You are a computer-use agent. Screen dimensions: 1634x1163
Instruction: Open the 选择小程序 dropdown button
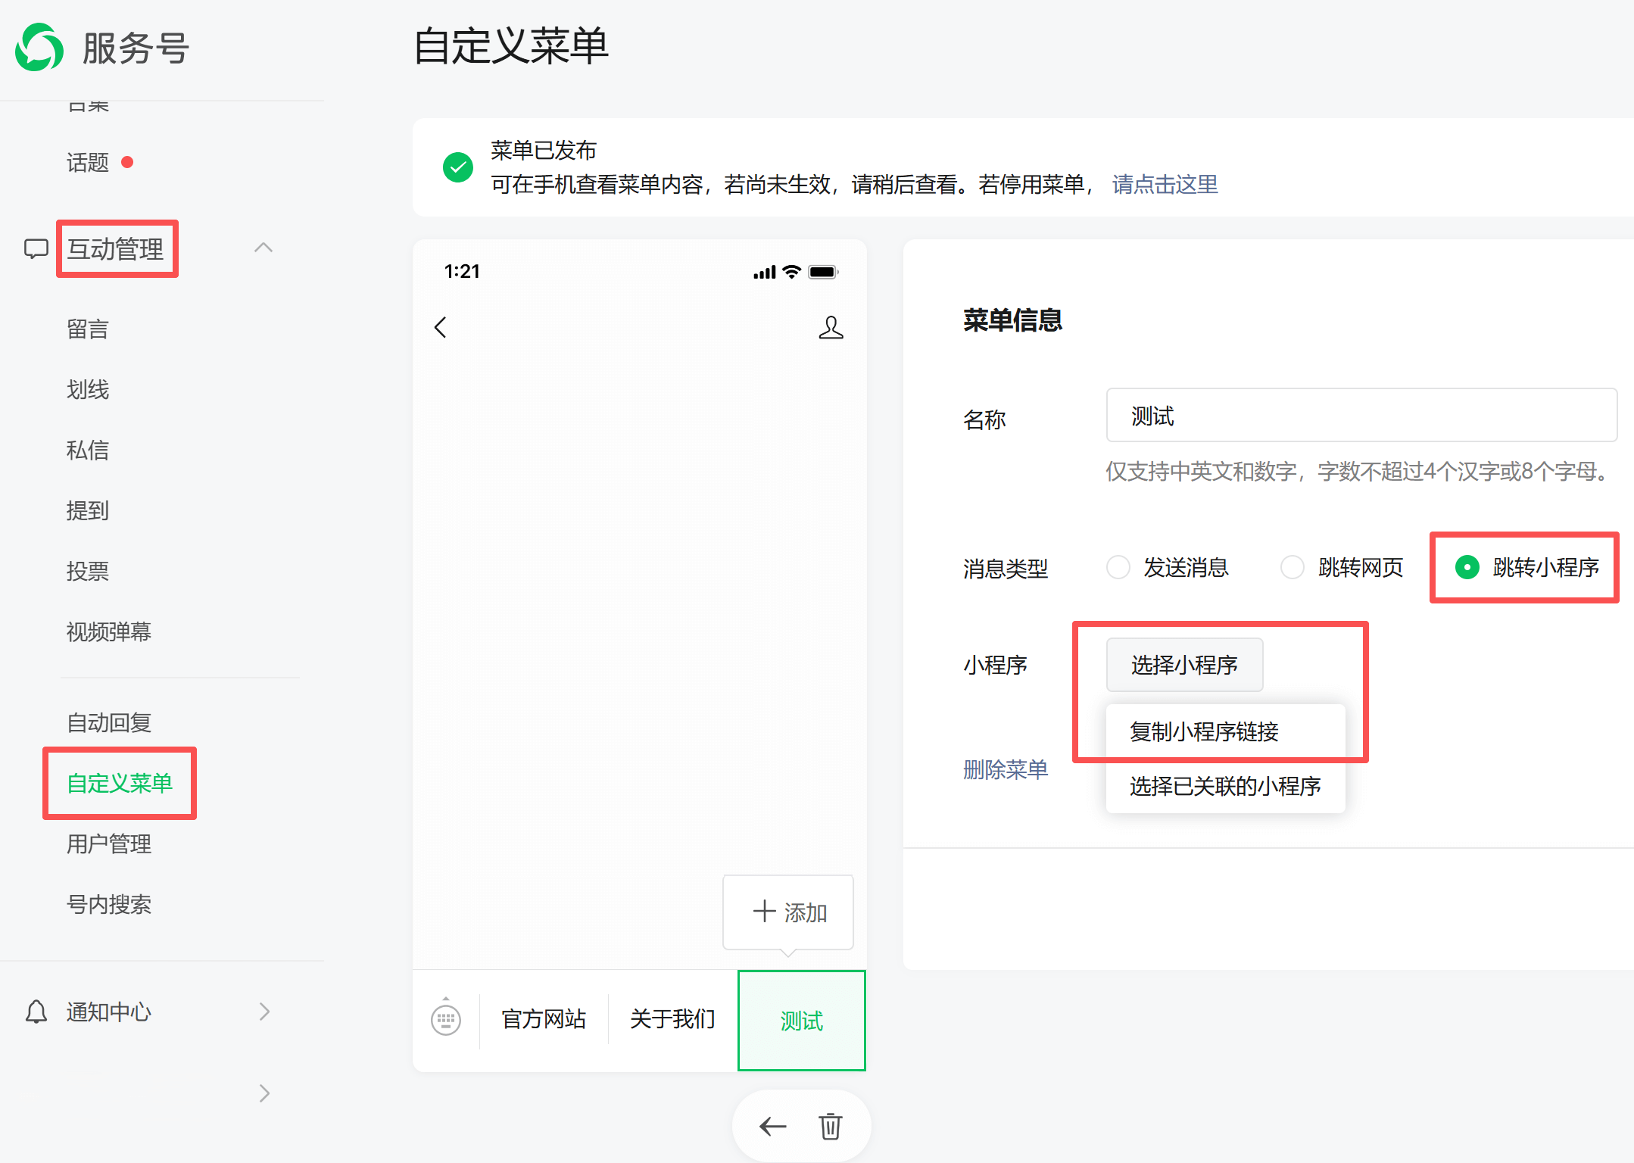click(1183, 665)
